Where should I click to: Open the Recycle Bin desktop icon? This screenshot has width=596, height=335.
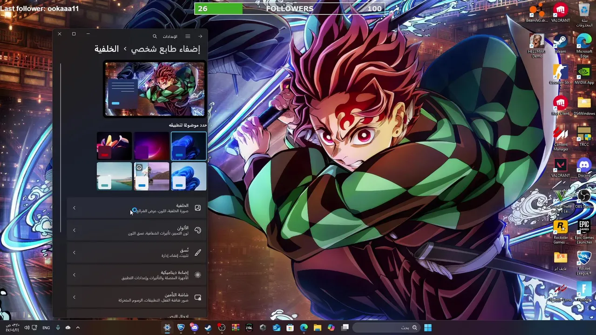(x=584, y=15)
